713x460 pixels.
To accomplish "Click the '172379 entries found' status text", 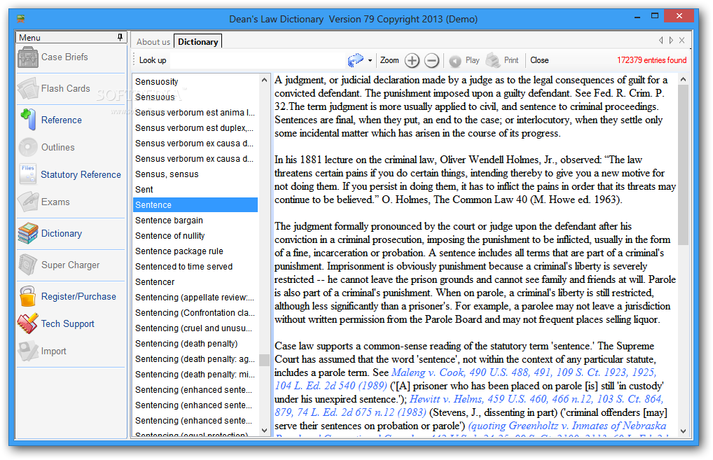I will click(x=651, y=60).
